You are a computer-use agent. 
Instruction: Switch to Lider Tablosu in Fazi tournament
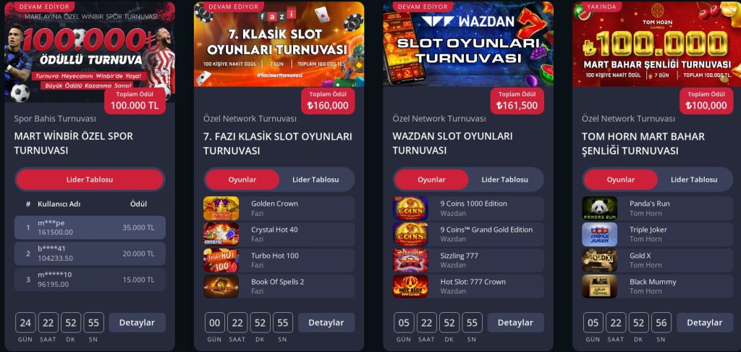tap(316, 180)
